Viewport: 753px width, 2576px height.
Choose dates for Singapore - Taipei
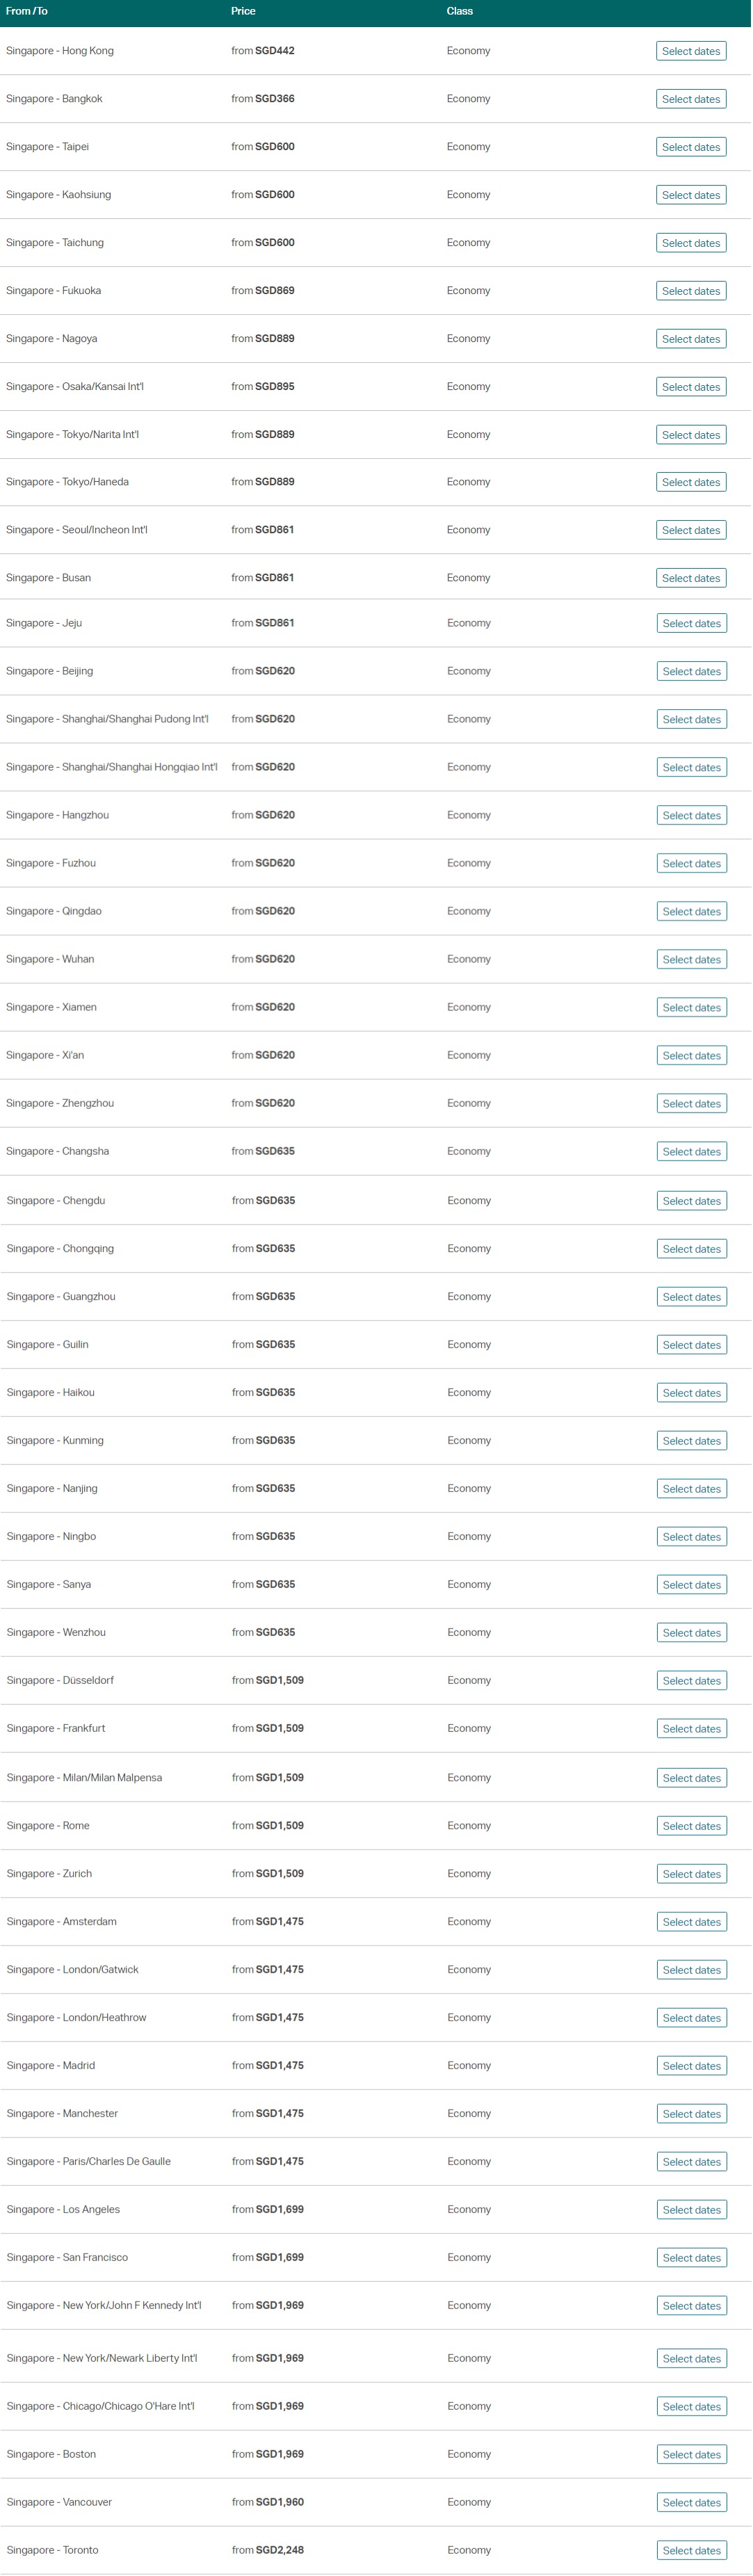coord(691,147)
